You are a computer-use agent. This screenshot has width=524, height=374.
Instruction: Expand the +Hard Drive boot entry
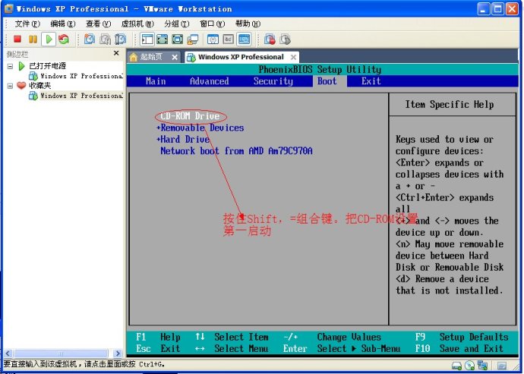pos(183,139)
